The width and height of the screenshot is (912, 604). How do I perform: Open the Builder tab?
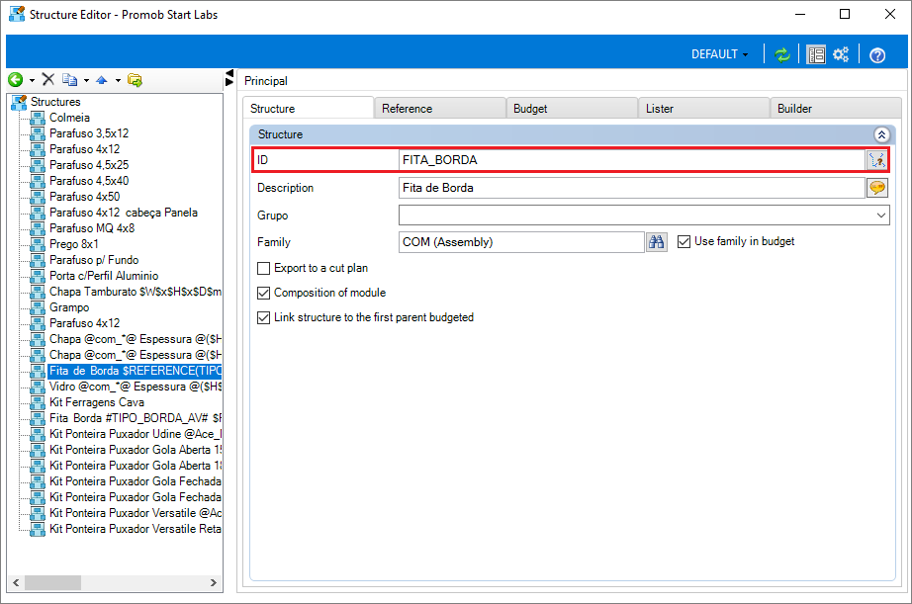(x=836, y=109)
